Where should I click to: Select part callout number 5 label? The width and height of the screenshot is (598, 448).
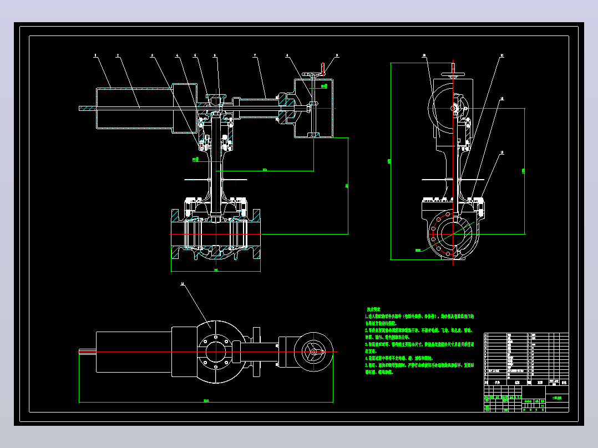click(x=195, y=55)
